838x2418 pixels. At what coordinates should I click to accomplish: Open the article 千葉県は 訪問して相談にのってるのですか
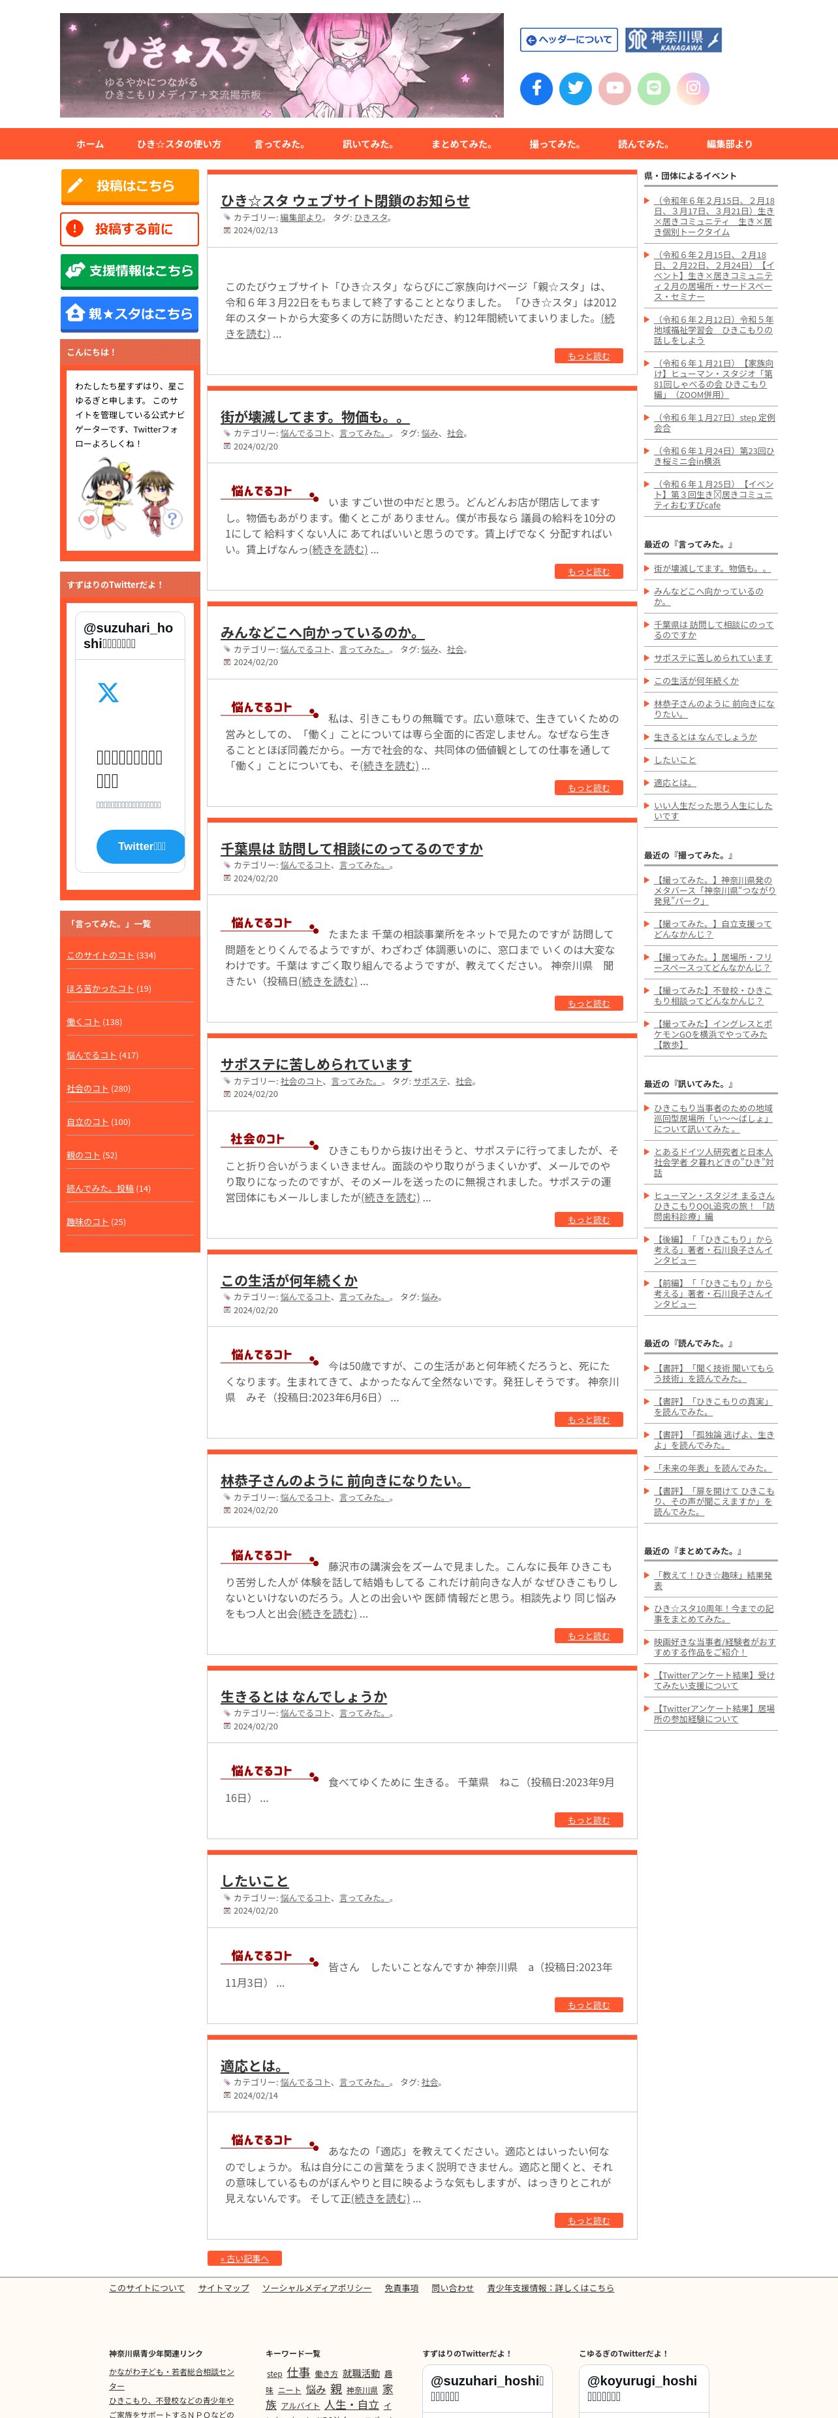click(352, 849)
